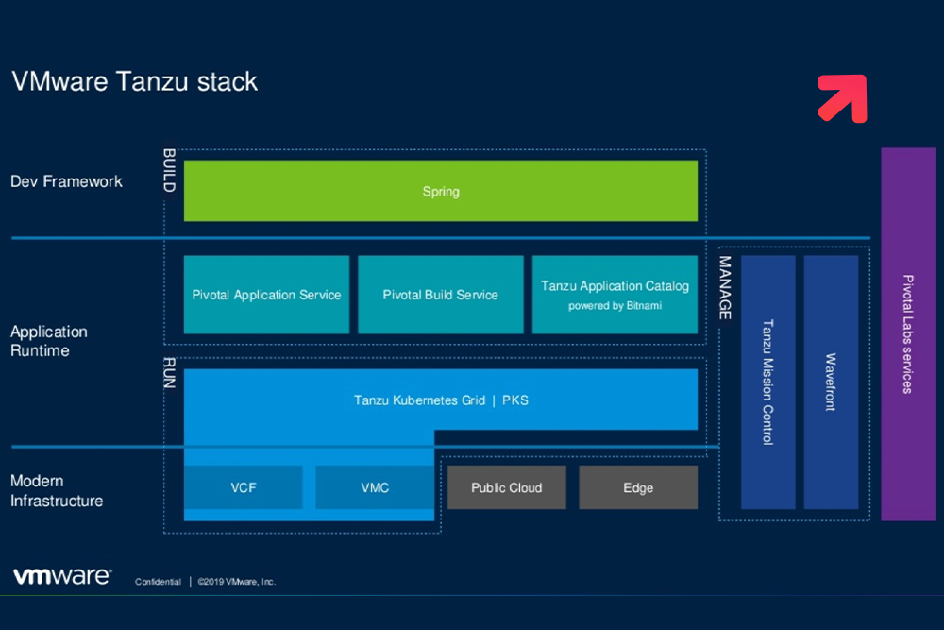Select the Tanzu Mission Control column
This screenshot has height=630, width=944.
pos(767,383)
